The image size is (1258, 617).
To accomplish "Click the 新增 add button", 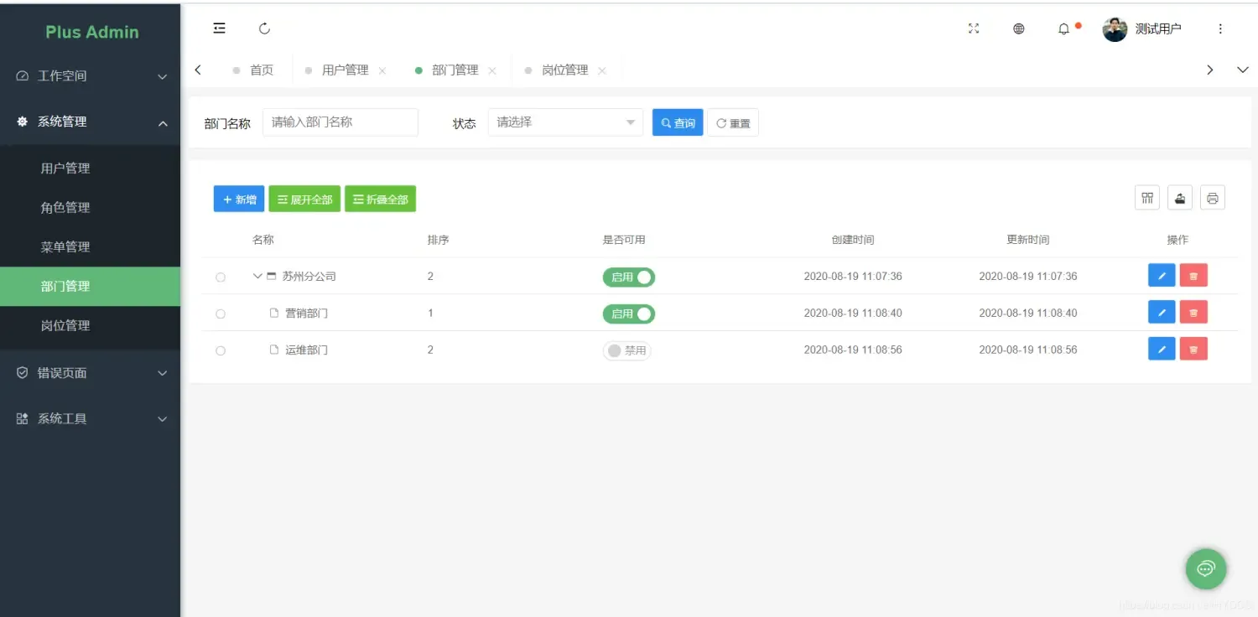I will click(x=238, y=199).
